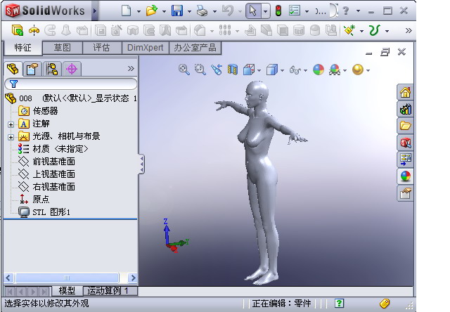Switch to the 评估 tab
This screenshot has height=312, width=450.
pyautogui.click(x=101, y=48)
